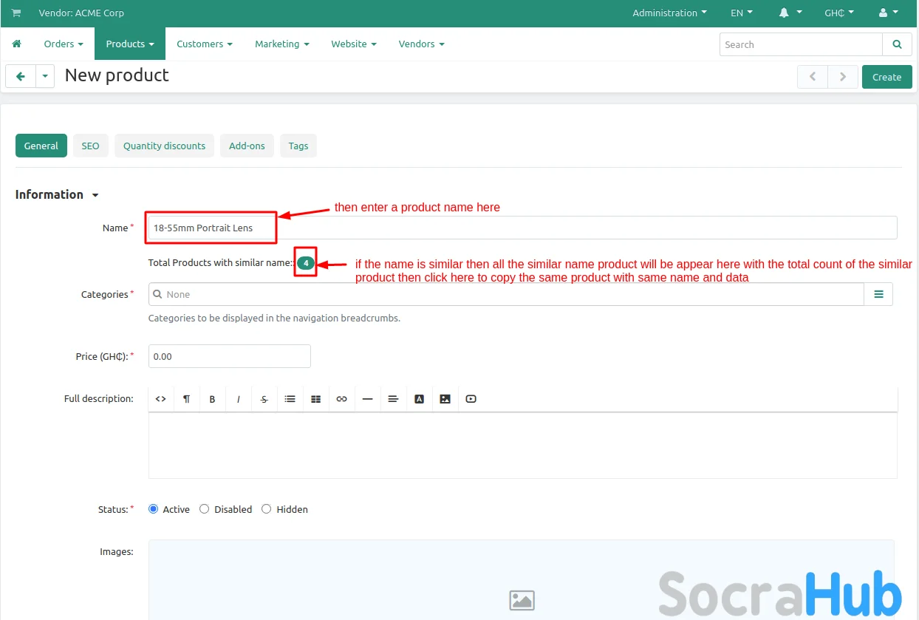Expand the Website menu
The height and width of the screenshot is (620, 919).
pos(354,44)
